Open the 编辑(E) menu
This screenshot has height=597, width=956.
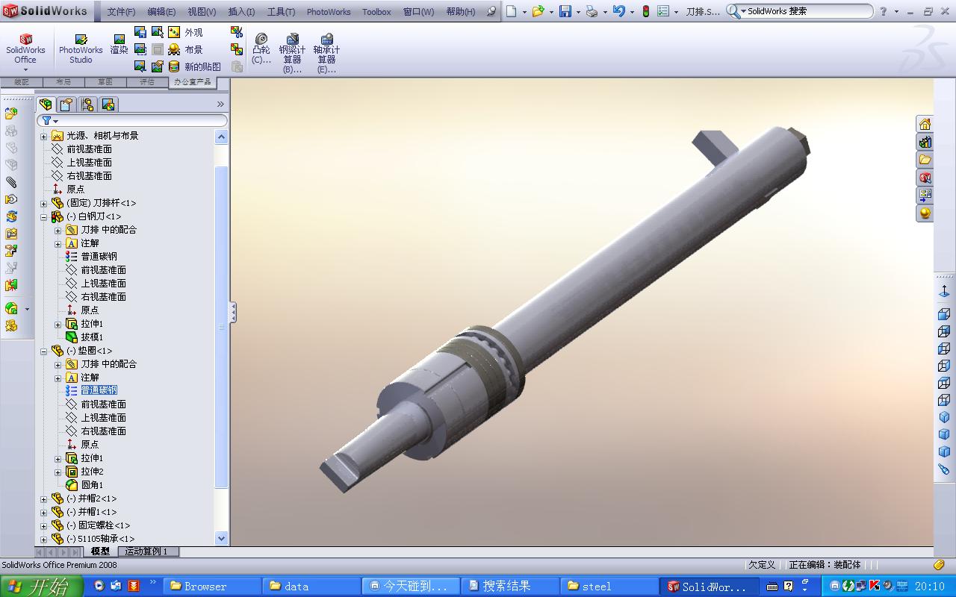click(161, 12)
